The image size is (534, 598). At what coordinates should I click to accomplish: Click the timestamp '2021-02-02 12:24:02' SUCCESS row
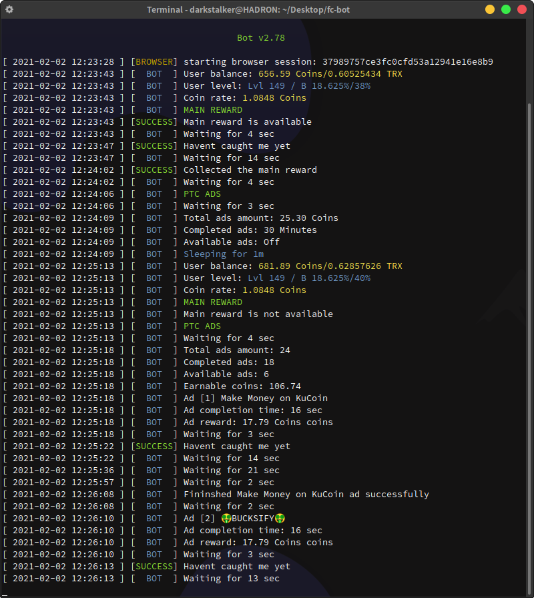click(63, 170)
